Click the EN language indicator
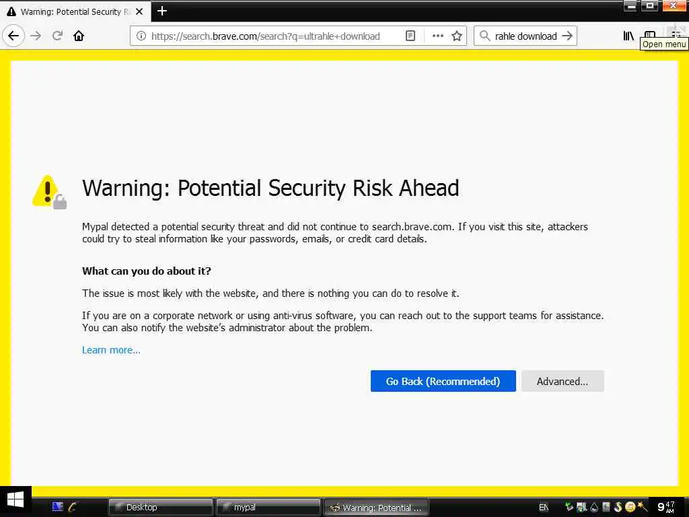Image resolution: width=689 pixels, height=517 pixels. point(544,508)
